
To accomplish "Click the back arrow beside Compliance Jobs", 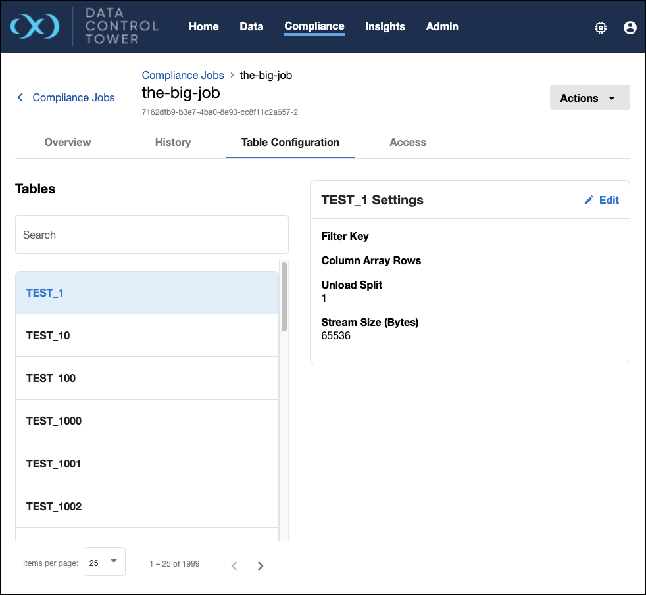I will tap(20, 97).
